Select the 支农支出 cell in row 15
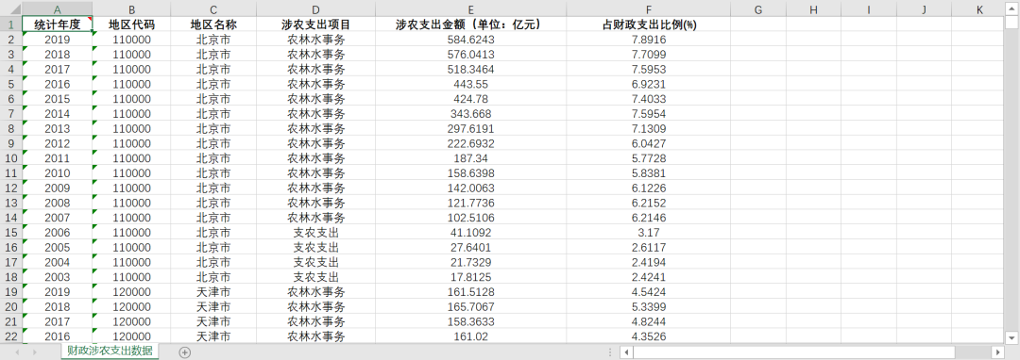Viewport: 1020px width, 360px height. (x=315, y=232)
